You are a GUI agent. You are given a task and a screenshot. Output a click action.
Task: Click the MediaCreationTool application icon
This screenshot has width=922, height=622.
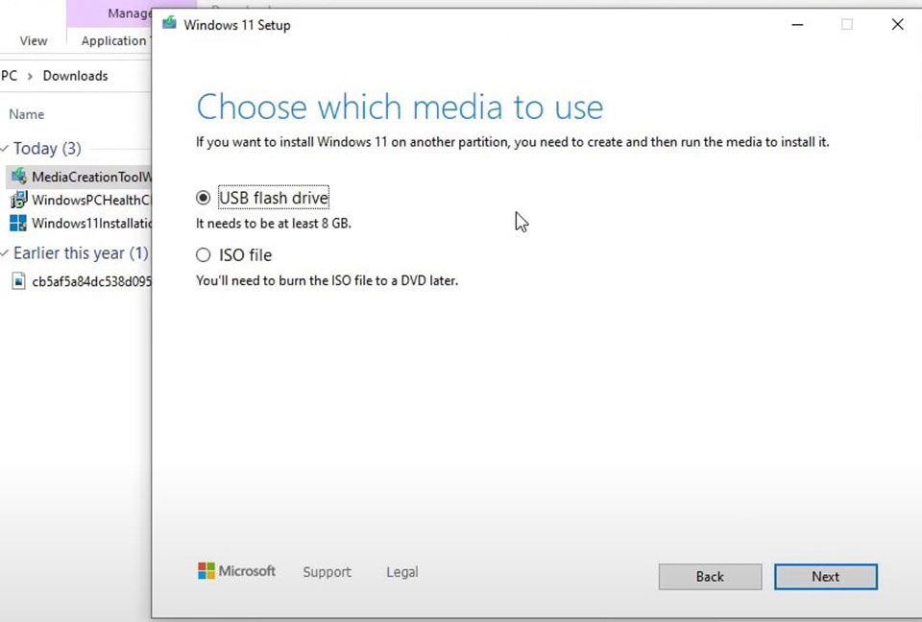[19, 177]
